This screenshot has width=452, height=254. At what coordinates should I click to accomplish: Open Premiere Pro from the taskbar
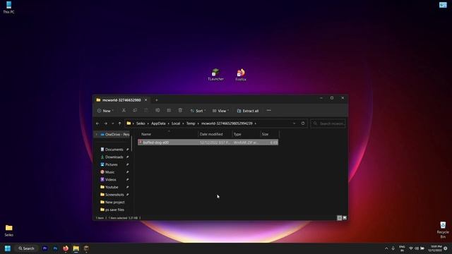click(44, 248)
